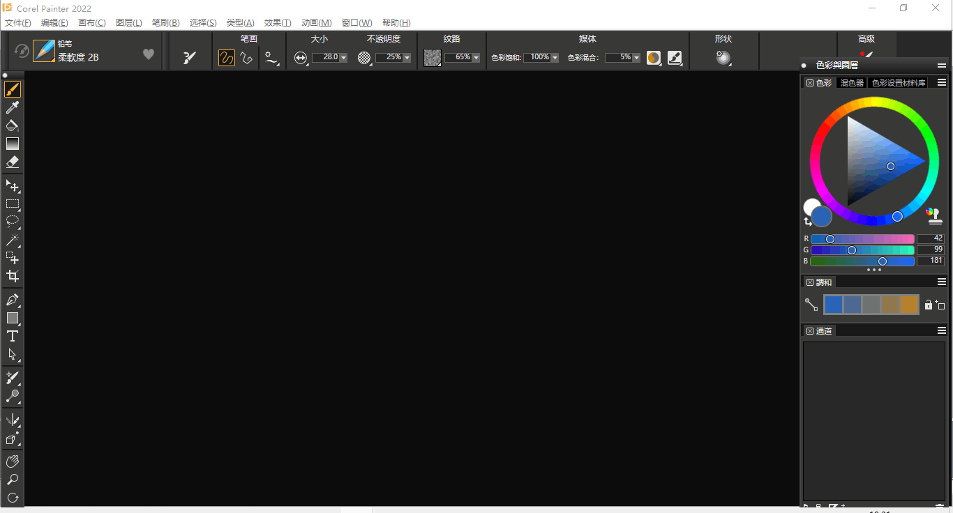Open the 文件(F) menu

click(x=18, y=23)
